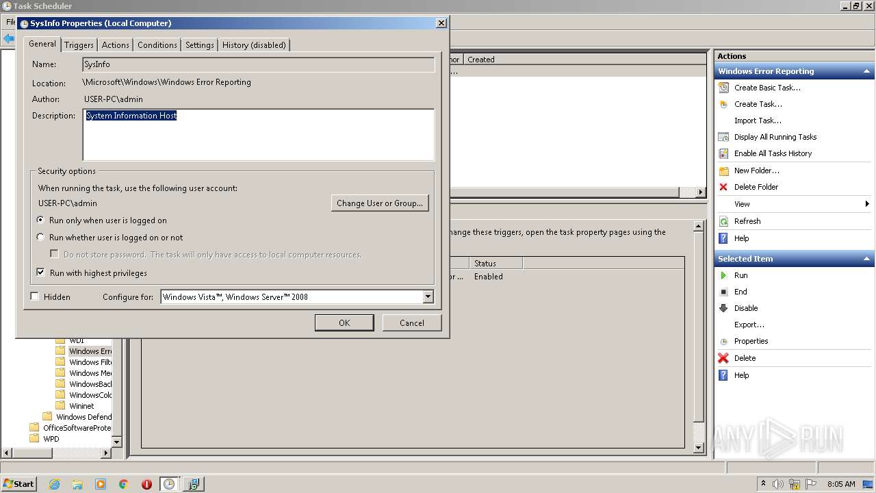Toggle Run with highest privileges checkbox
876x493 pixels.
(41, 273)
